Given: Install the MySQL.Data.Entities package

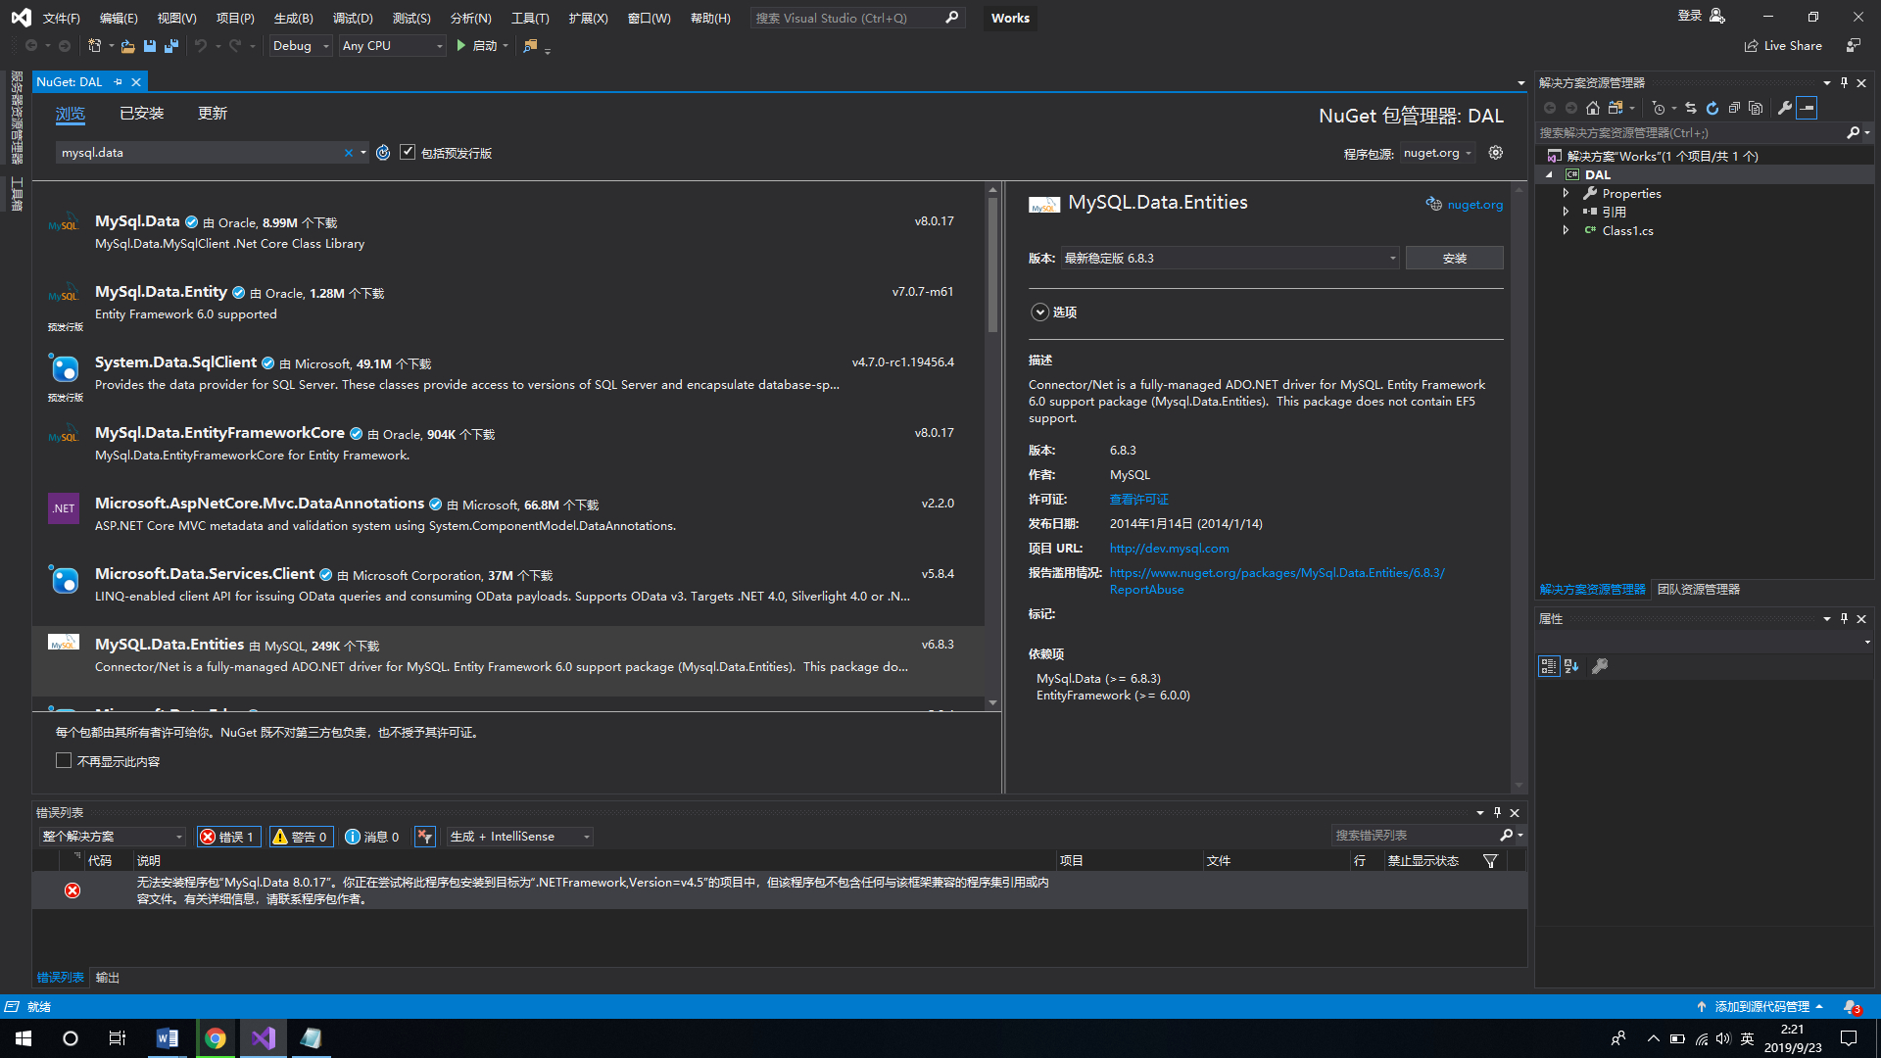Looking at the screenshot, I should [1455, 258].
